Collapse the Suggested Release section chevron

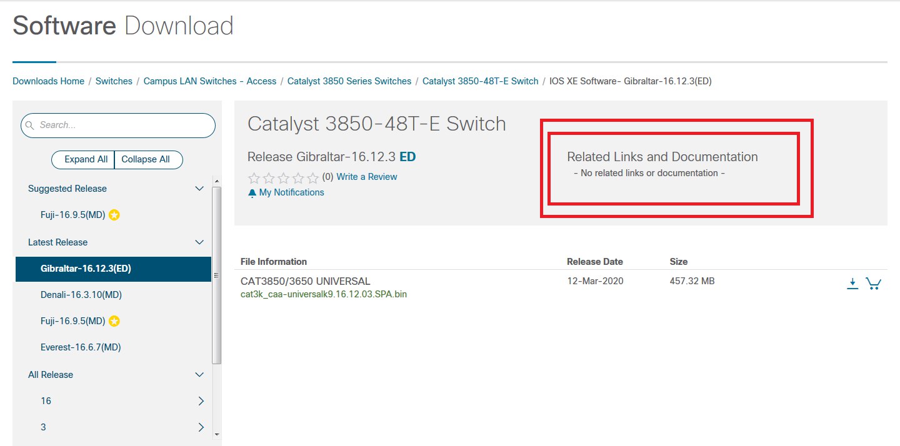pos(199,189)
